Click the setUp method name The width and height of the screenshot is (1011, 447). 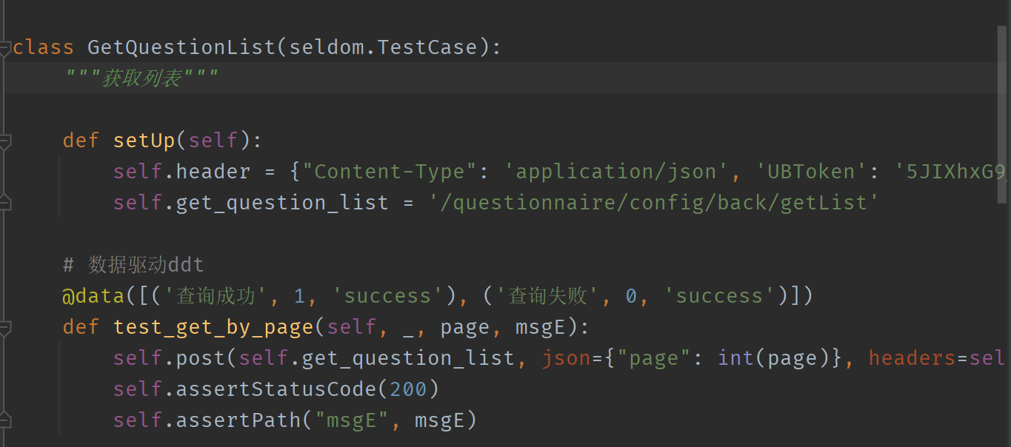point(144,141)
